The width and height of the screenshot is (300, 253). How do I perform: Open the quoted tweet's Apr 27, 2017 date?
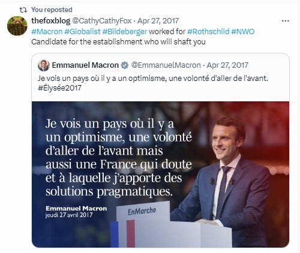click(227, 65)
